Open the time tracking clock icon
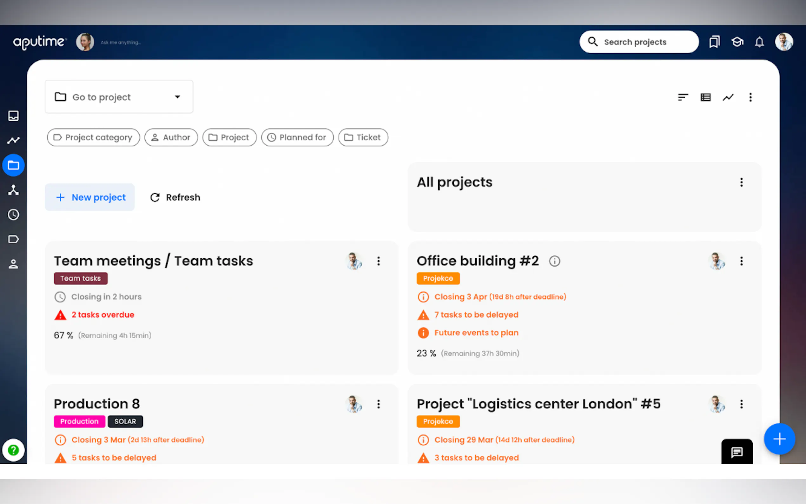The height and width of the screenshot is (504, 806). [x=13, y=215]
